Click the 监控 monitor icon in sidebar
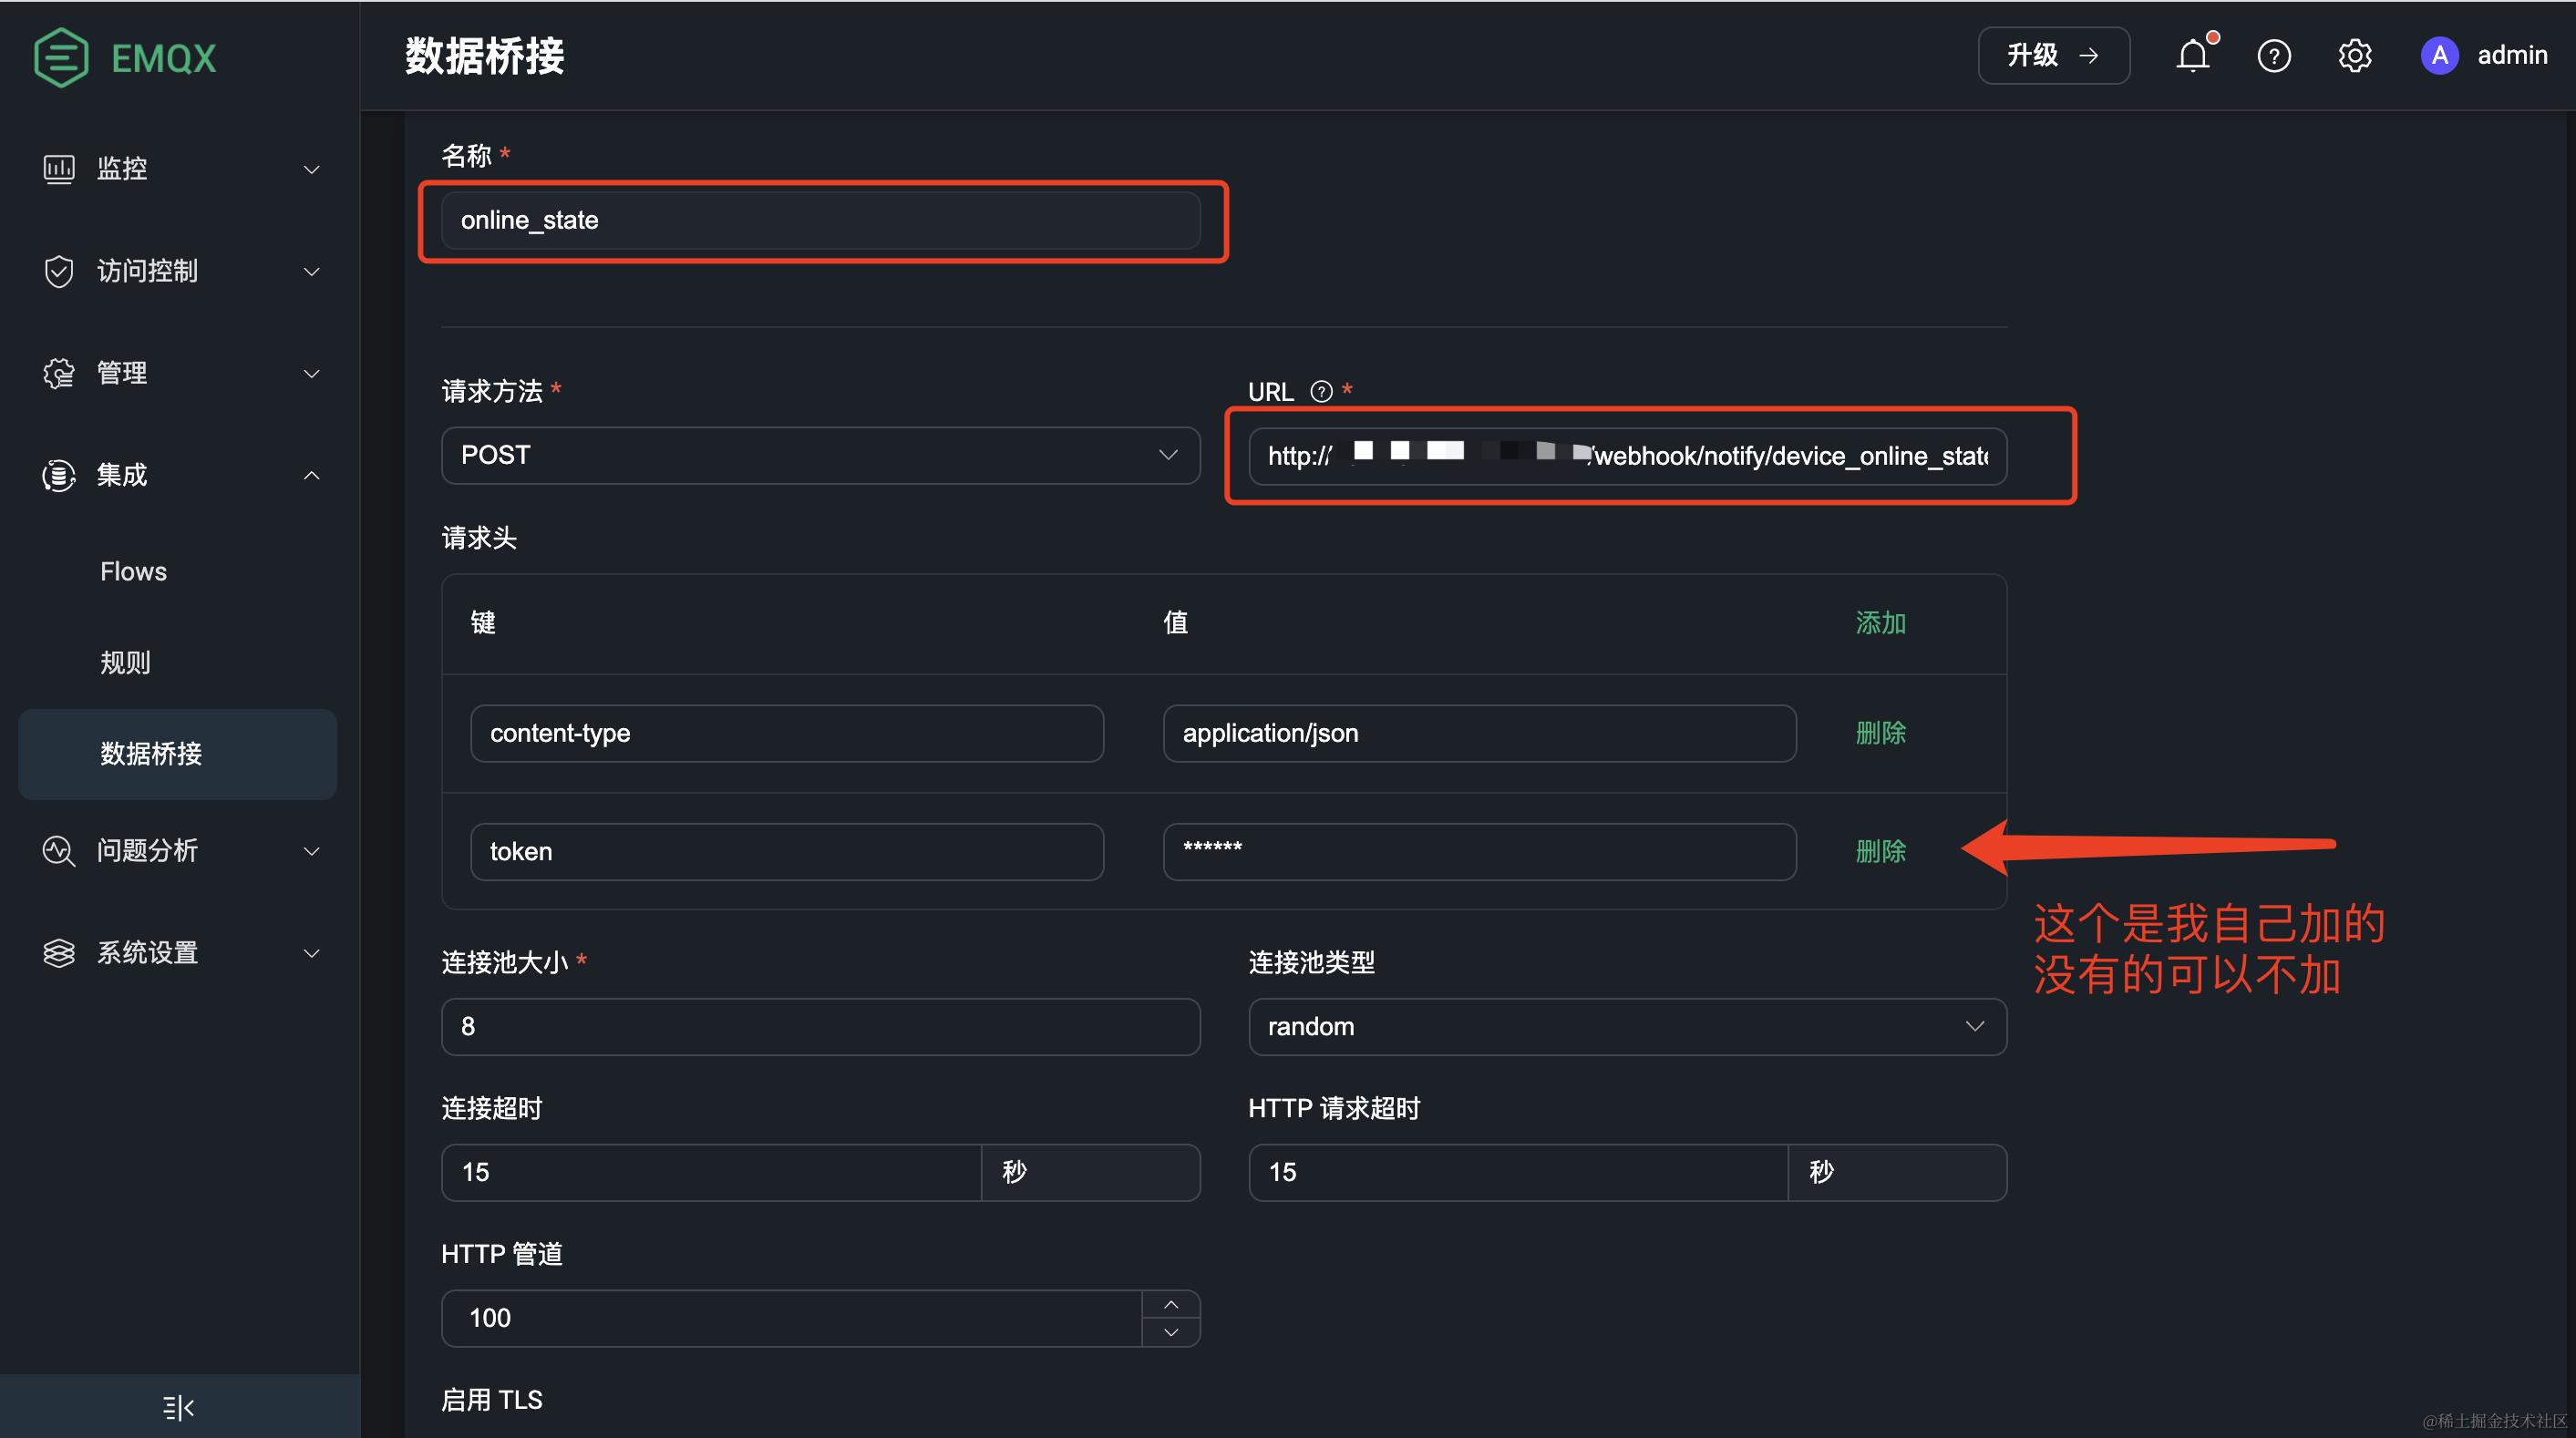2576x1438 pixels. click(x=59, y=169)
